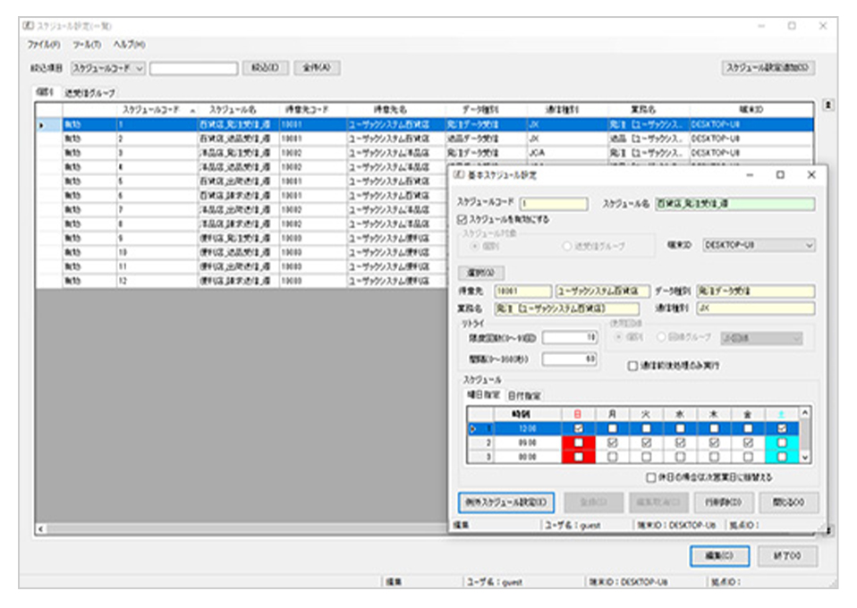The width and height of the screenshot is (857, 608).
Task: Open the ファイル(F) menu
Action: pos(43,45)
